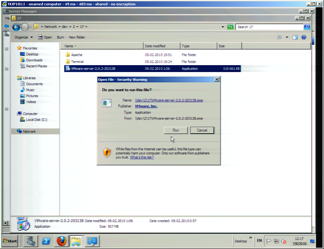Click Run in the Security Warning dialog
The height and width of the screenshot is (249, 324).
coord(175,130)
